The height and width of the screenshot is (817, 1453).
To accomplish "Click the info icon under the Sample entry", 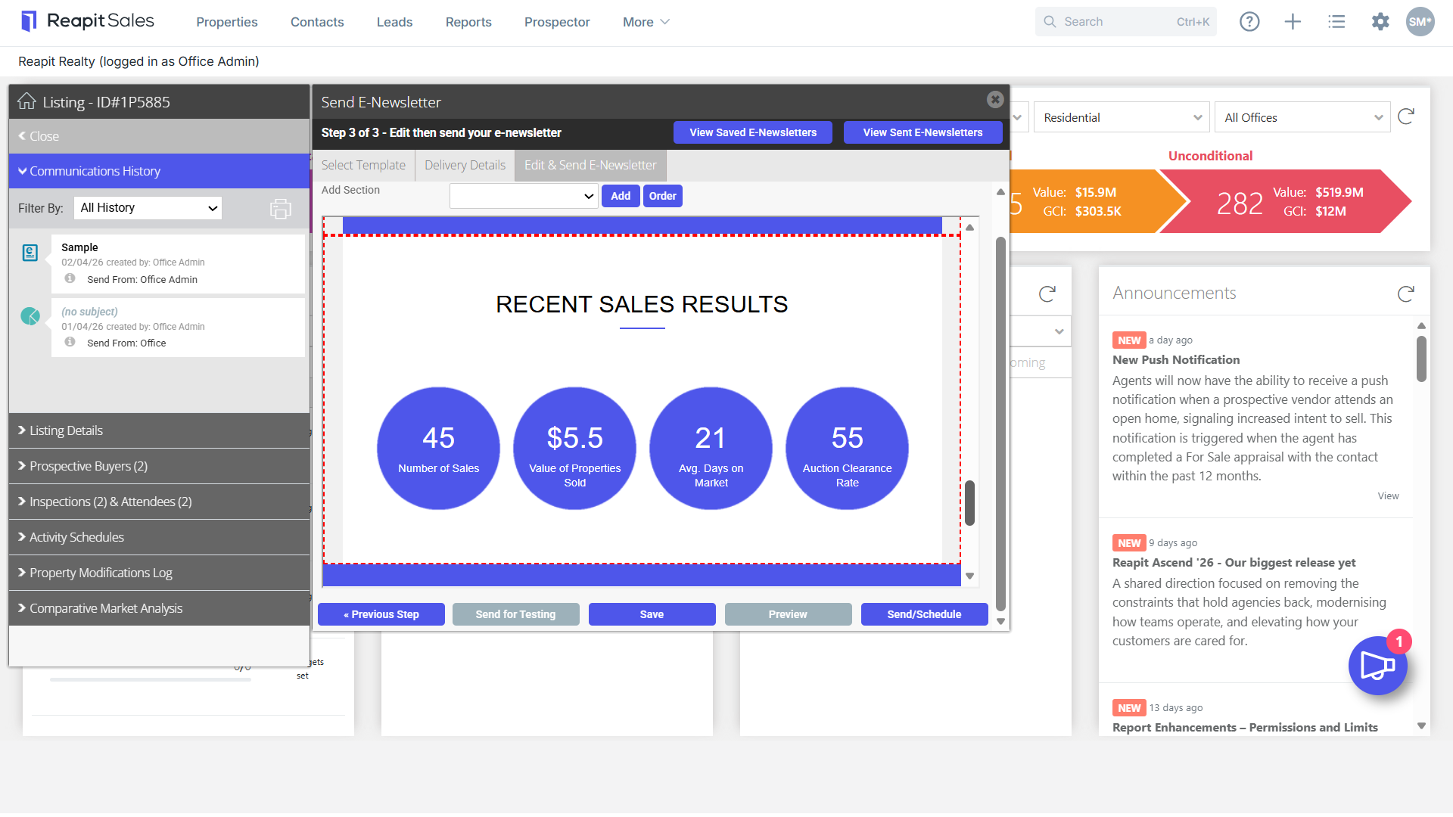I will pyautogui.click(x=70, y=278).
